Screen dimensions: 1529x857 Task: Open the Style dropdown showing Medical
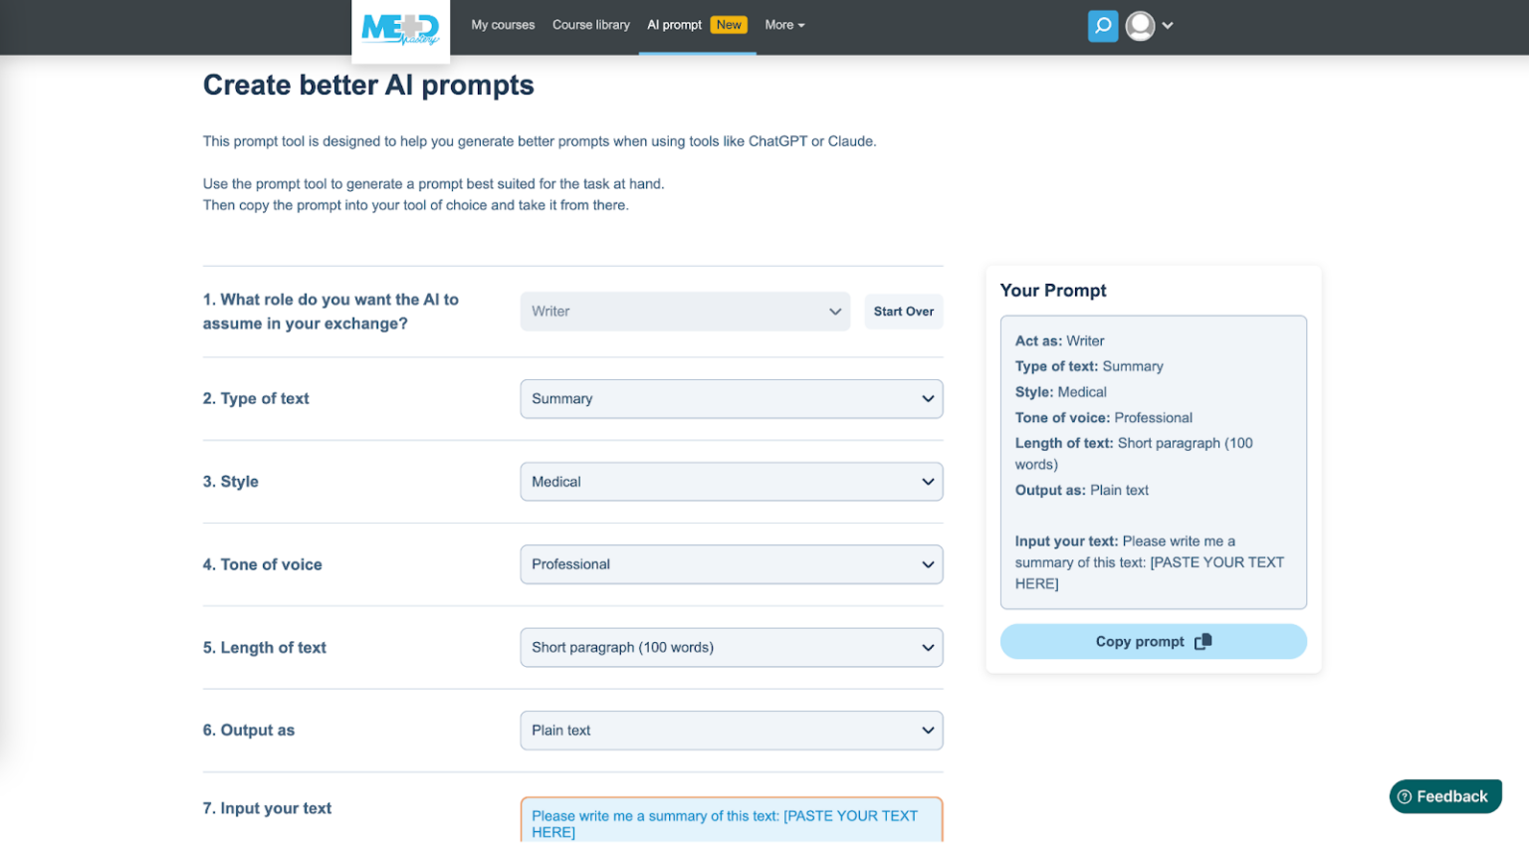click(x=731, y=482)
